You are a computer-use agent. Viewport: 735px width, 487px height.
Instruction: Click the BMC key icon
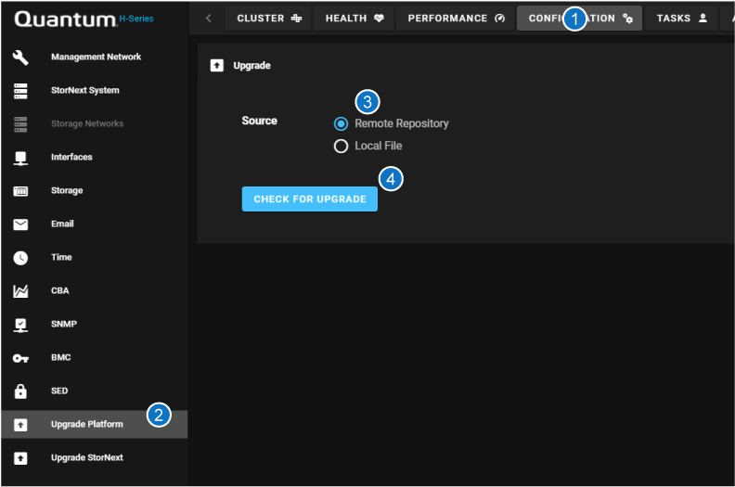point(20,358)
